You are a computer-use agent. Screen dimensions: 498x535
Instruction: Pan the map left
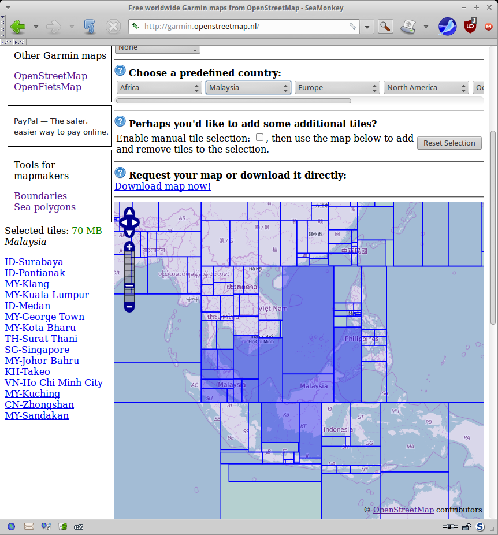[122, 223]
